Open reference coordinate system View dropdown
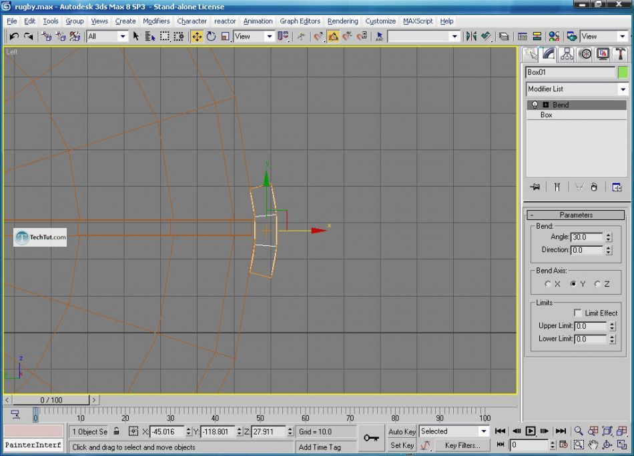 [x=254, y=37]
